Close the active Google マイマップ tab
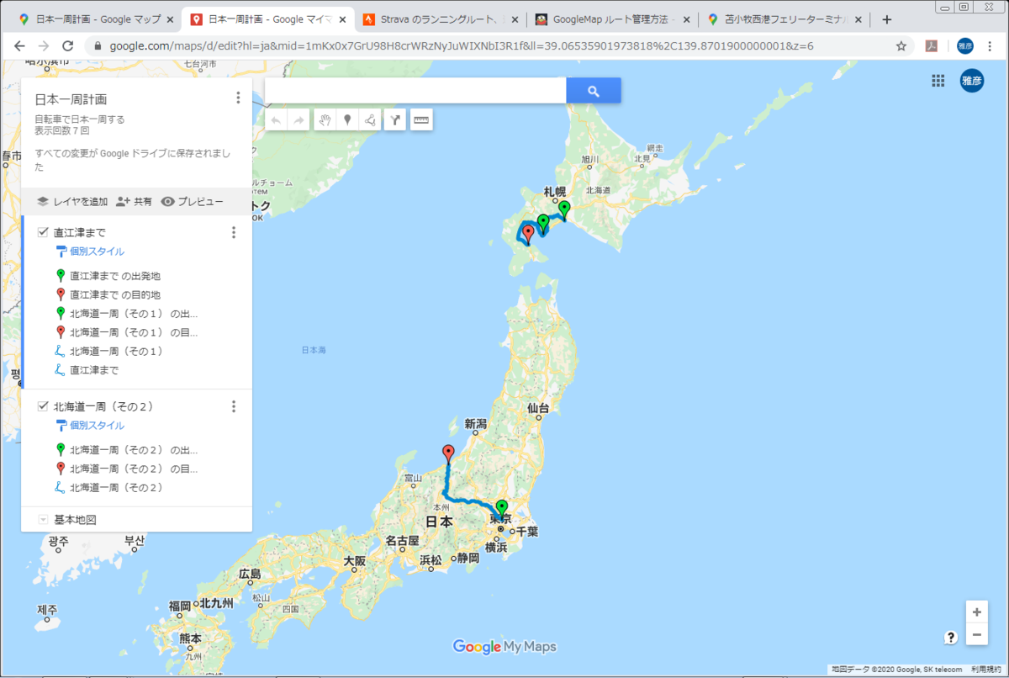Image resolution: width=1009 pixels, height=678 pixels. coord(341,19)
